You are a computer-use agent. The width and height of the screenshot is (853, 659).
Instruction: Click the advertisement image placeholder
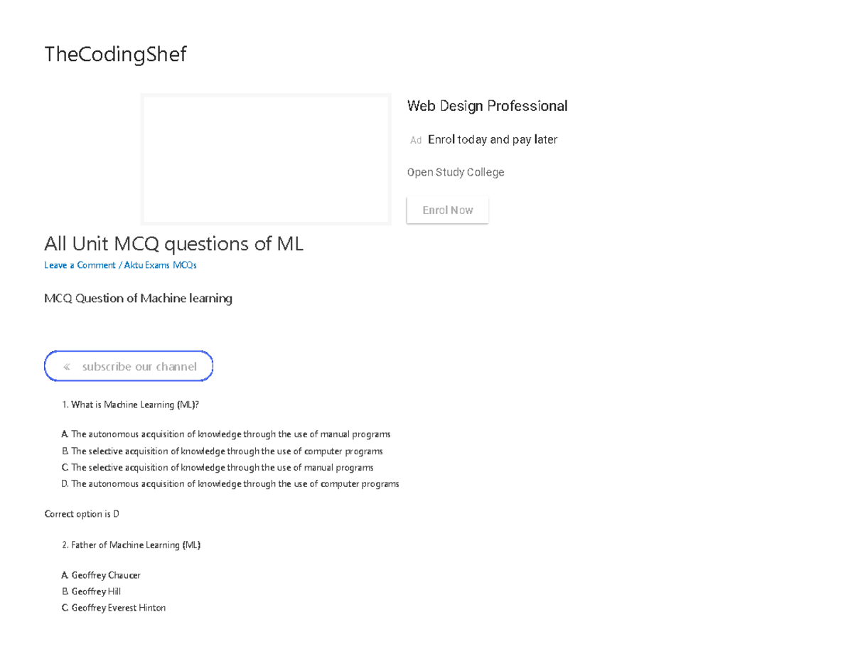266,159
